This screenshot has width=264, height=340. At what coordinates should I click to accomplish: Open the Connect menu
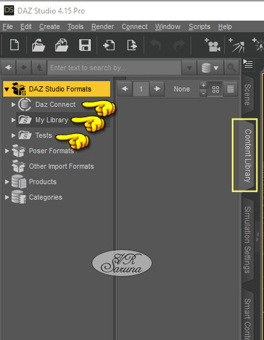[x=135, y=26]
